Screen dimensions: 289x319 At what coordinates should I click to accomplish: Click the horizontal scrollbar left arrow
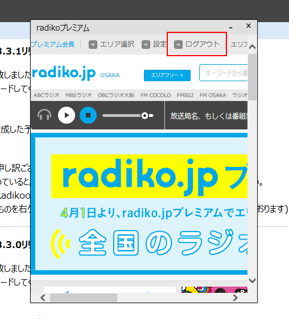pyautogui.click(x=43, y=297)
